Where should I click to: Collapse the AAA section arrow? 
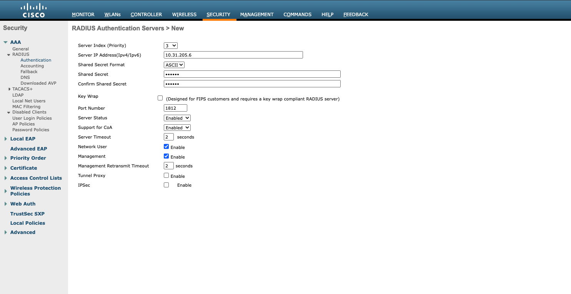(x=5, y=42)
